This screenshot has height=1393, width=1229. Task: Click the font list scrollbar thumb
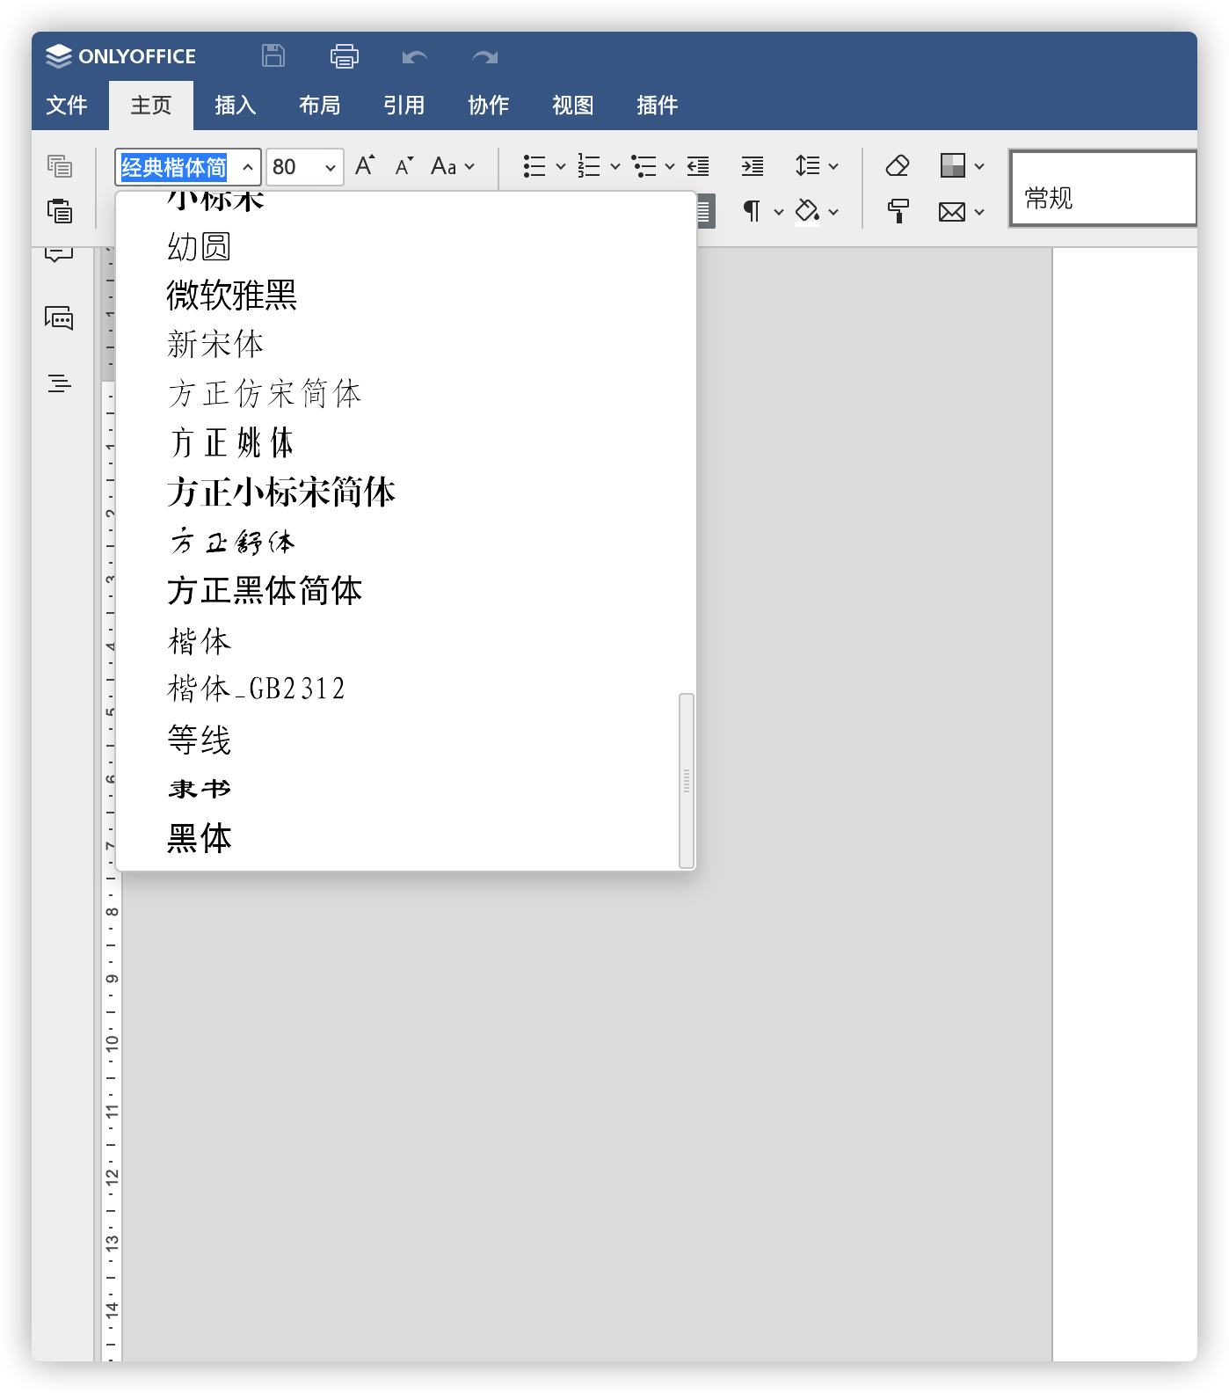tap(687, 780)
